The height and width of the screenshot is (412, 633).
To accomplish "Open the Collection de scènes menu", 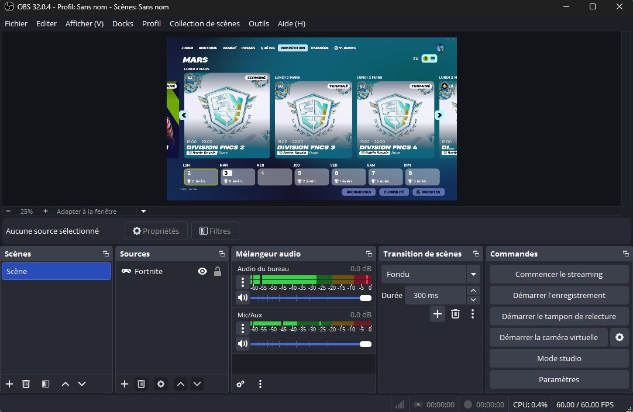I will (205, 23).
